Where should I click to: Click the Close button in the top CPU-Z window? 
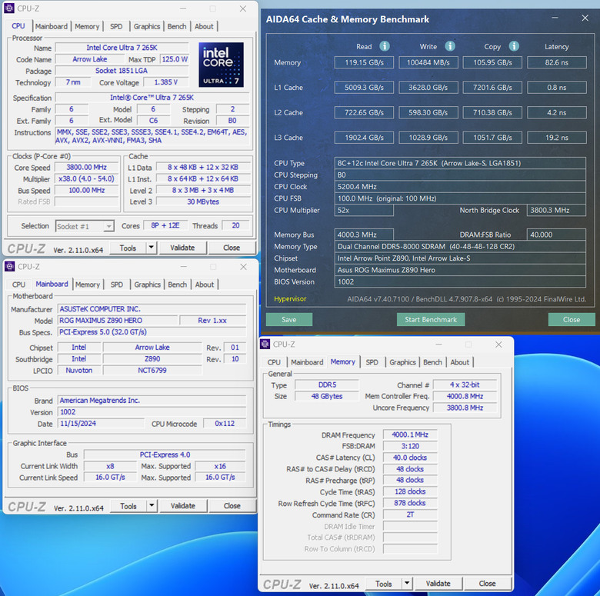[232, 248]
